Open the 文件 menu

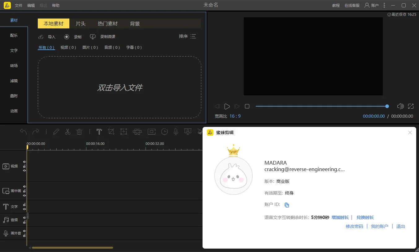tap(18, 5)
